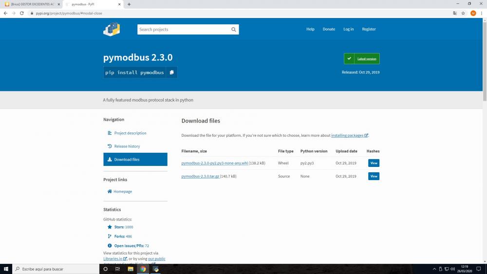This screenshot has width=487, height=274.
Task: View hashes for the wheel file
Action: pos(374,163)
